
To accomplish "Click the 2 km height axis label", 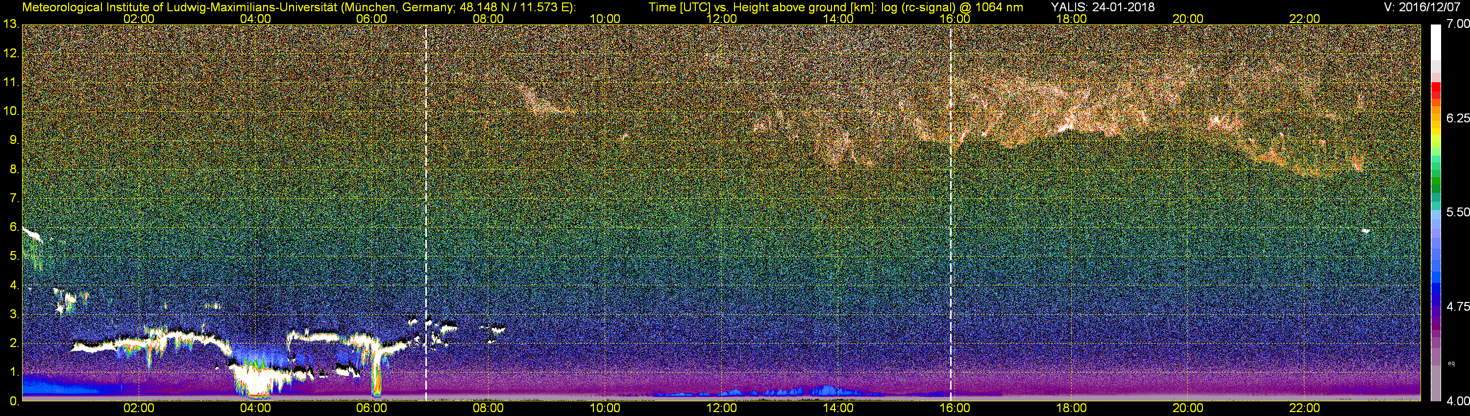I will [14, 343].
